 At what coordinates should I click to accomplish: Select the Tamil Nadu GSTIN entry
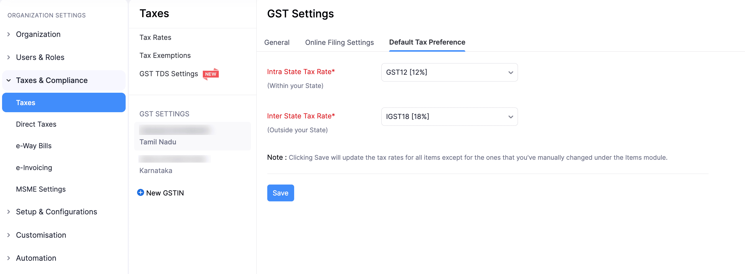[x=158, y=142]
